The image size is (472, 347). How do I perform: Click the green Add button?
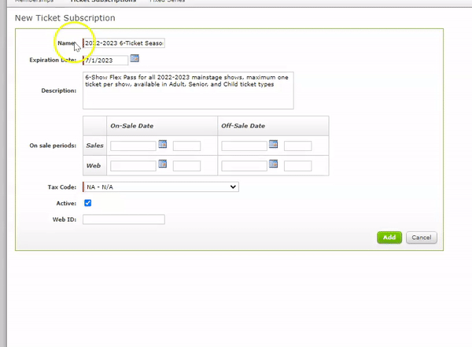click(x=389, y=238)
